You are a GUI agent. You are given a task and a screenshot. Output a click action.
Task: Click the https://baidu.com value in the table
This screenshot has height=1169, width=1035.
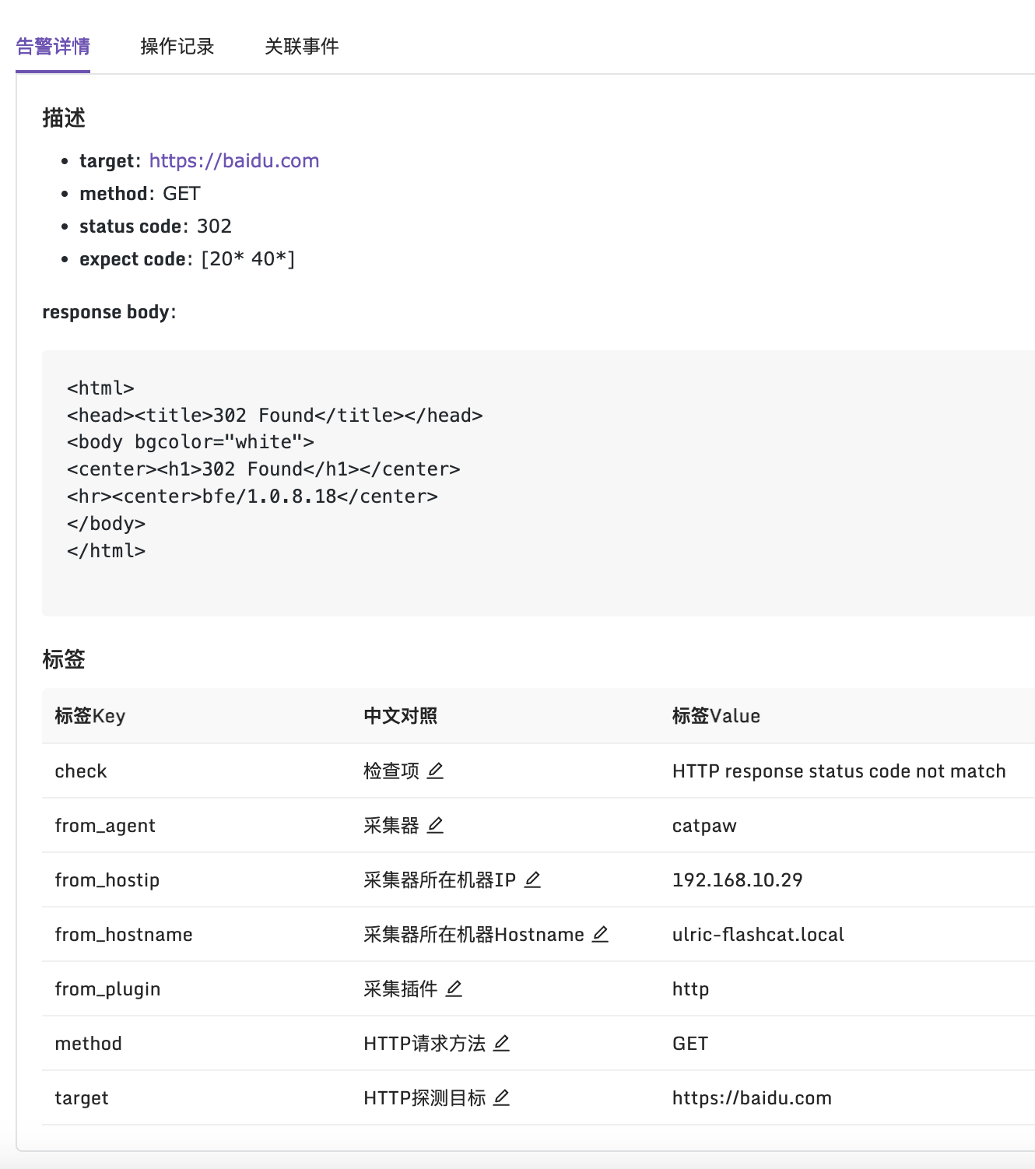(x=751, y=1098)
